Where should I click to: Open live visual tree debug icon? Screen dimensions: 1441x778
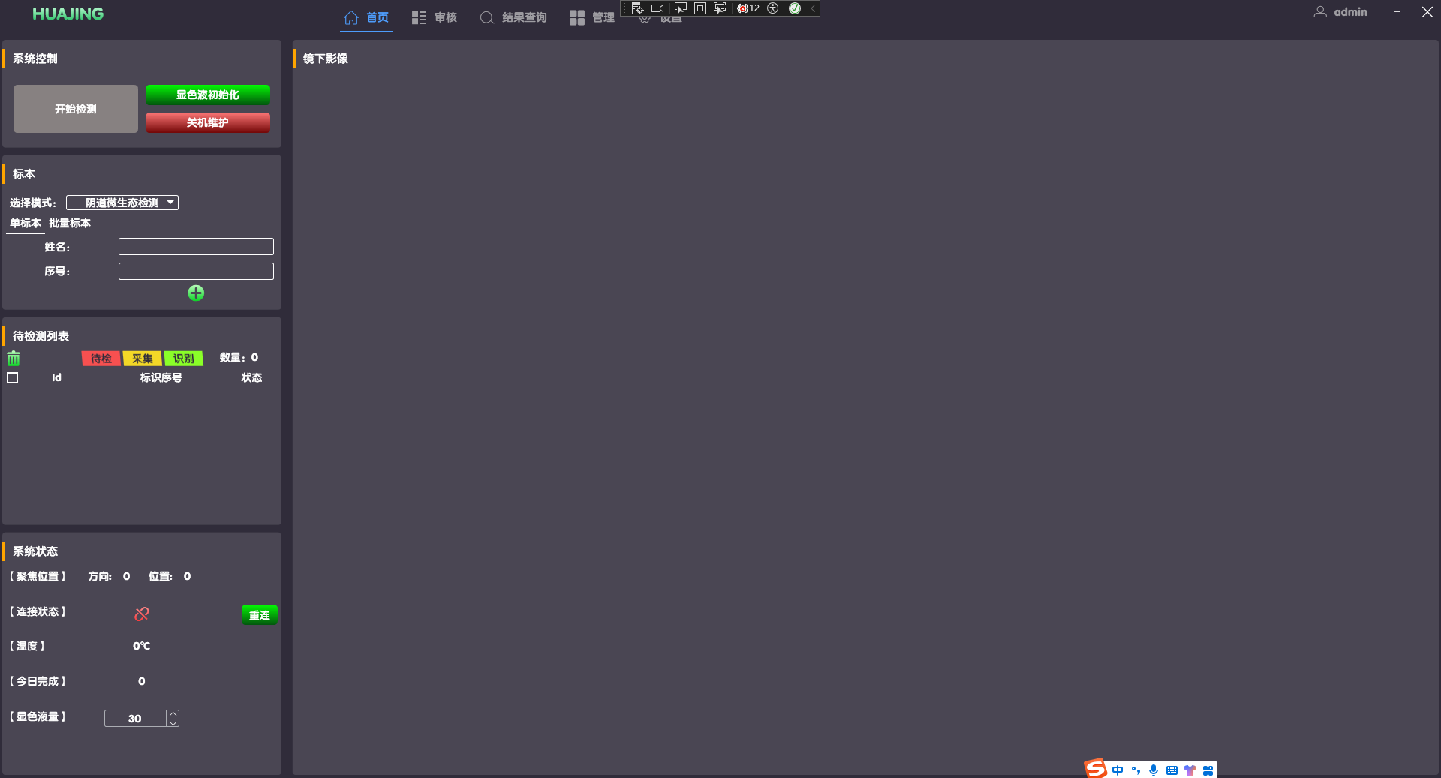pyautogui.click(x=637, y=8)
